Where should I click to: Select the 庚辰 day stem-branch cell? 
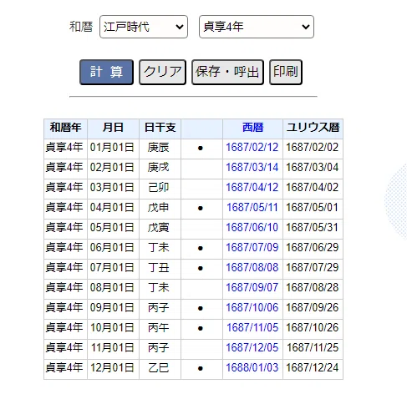tap(160, 148)
